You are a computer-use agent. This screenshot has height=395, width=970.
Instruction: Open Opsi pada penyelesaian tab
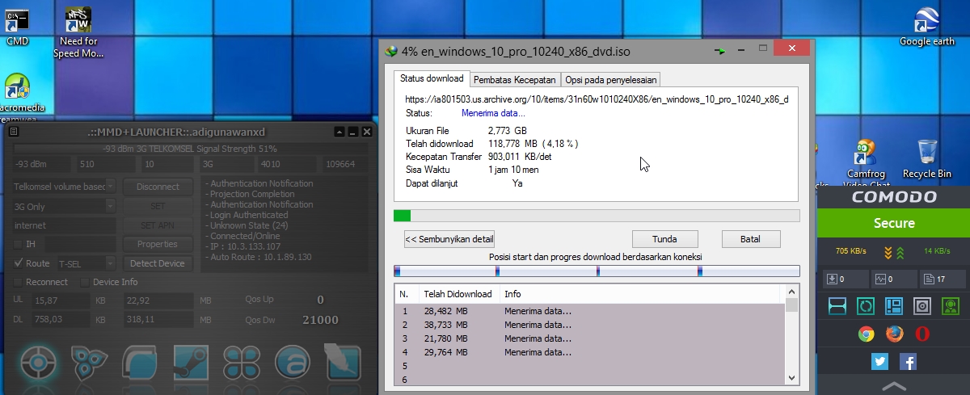[611, 79]
